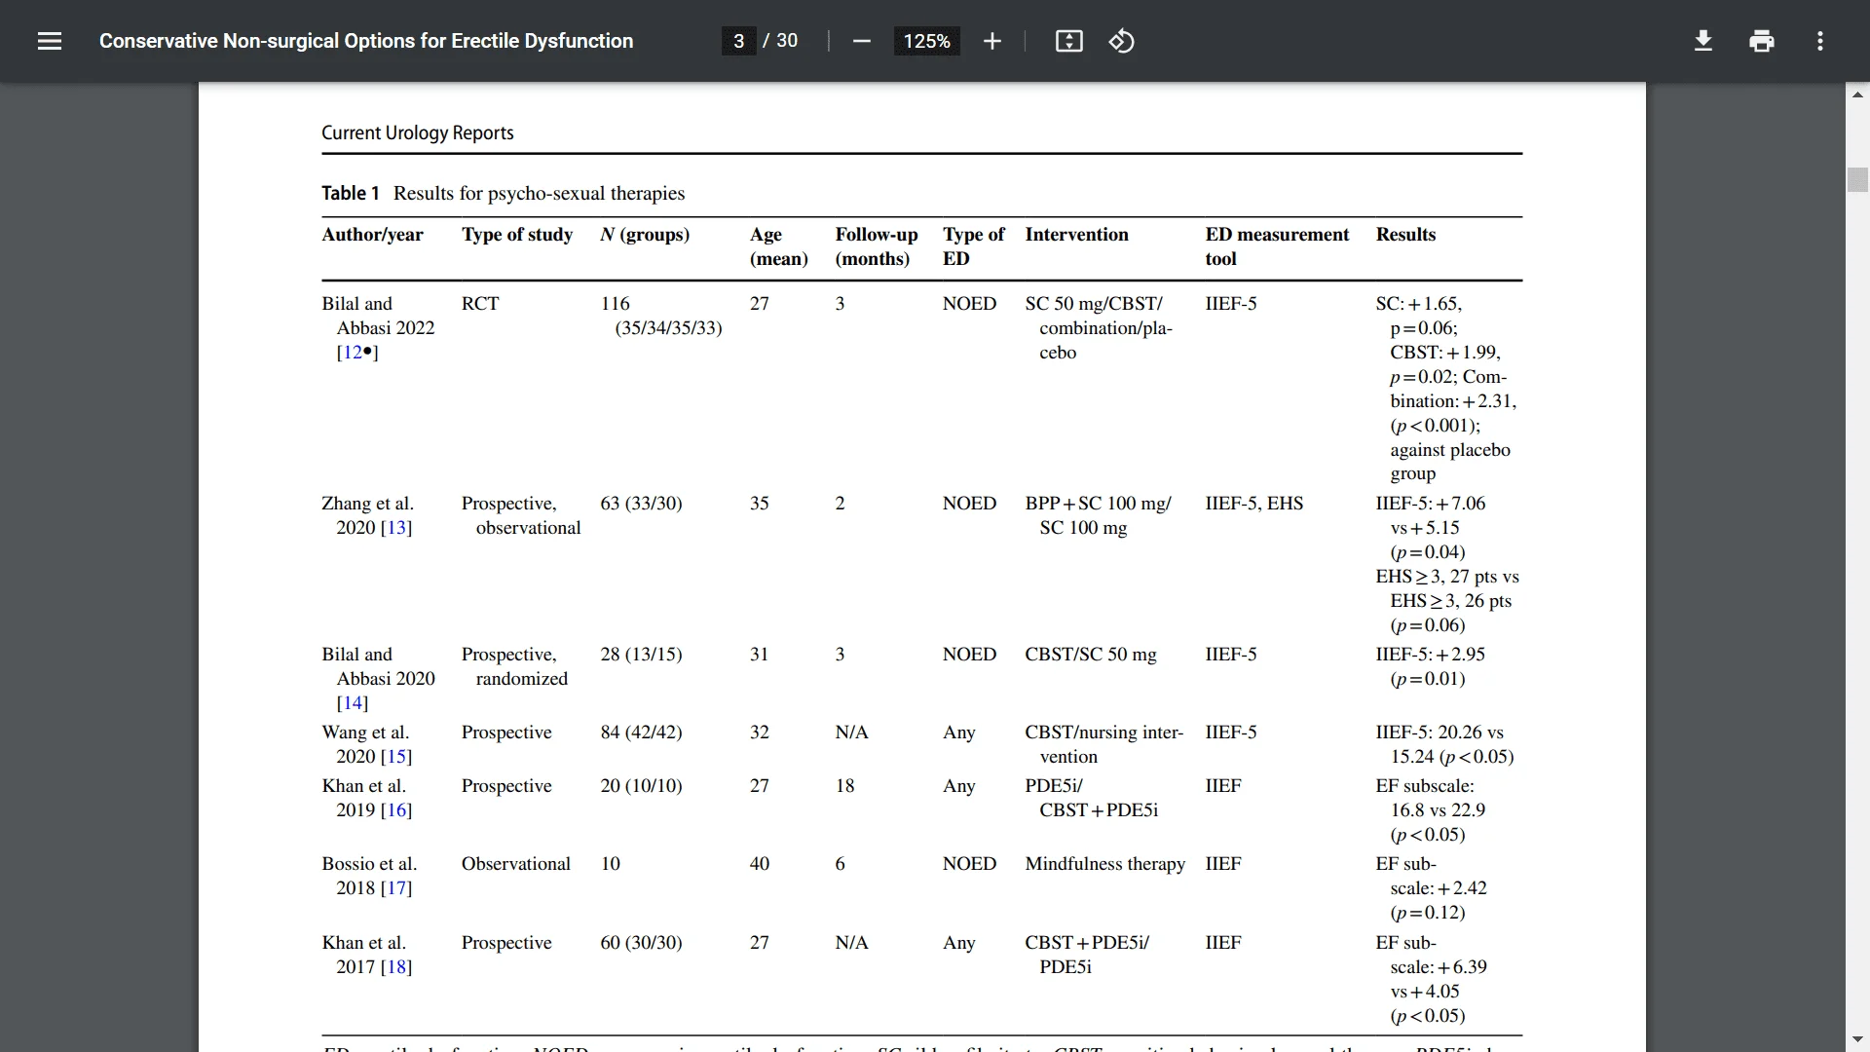Click the 'Results' column header
This screenshot has width=1870, height=1052.
(x=1405, y=235)
